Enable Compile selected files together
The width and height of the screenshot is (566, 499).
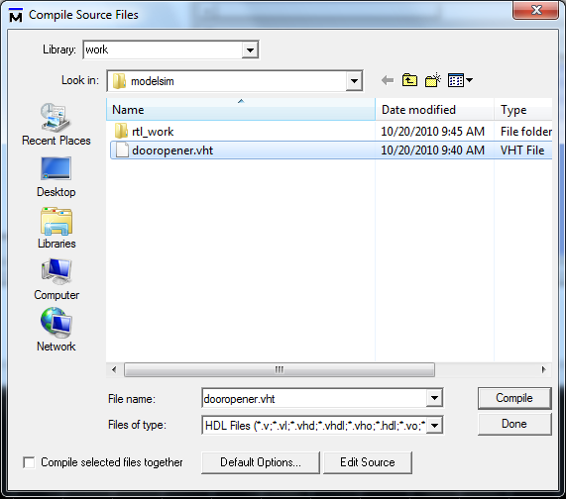(x=29, y=462)
